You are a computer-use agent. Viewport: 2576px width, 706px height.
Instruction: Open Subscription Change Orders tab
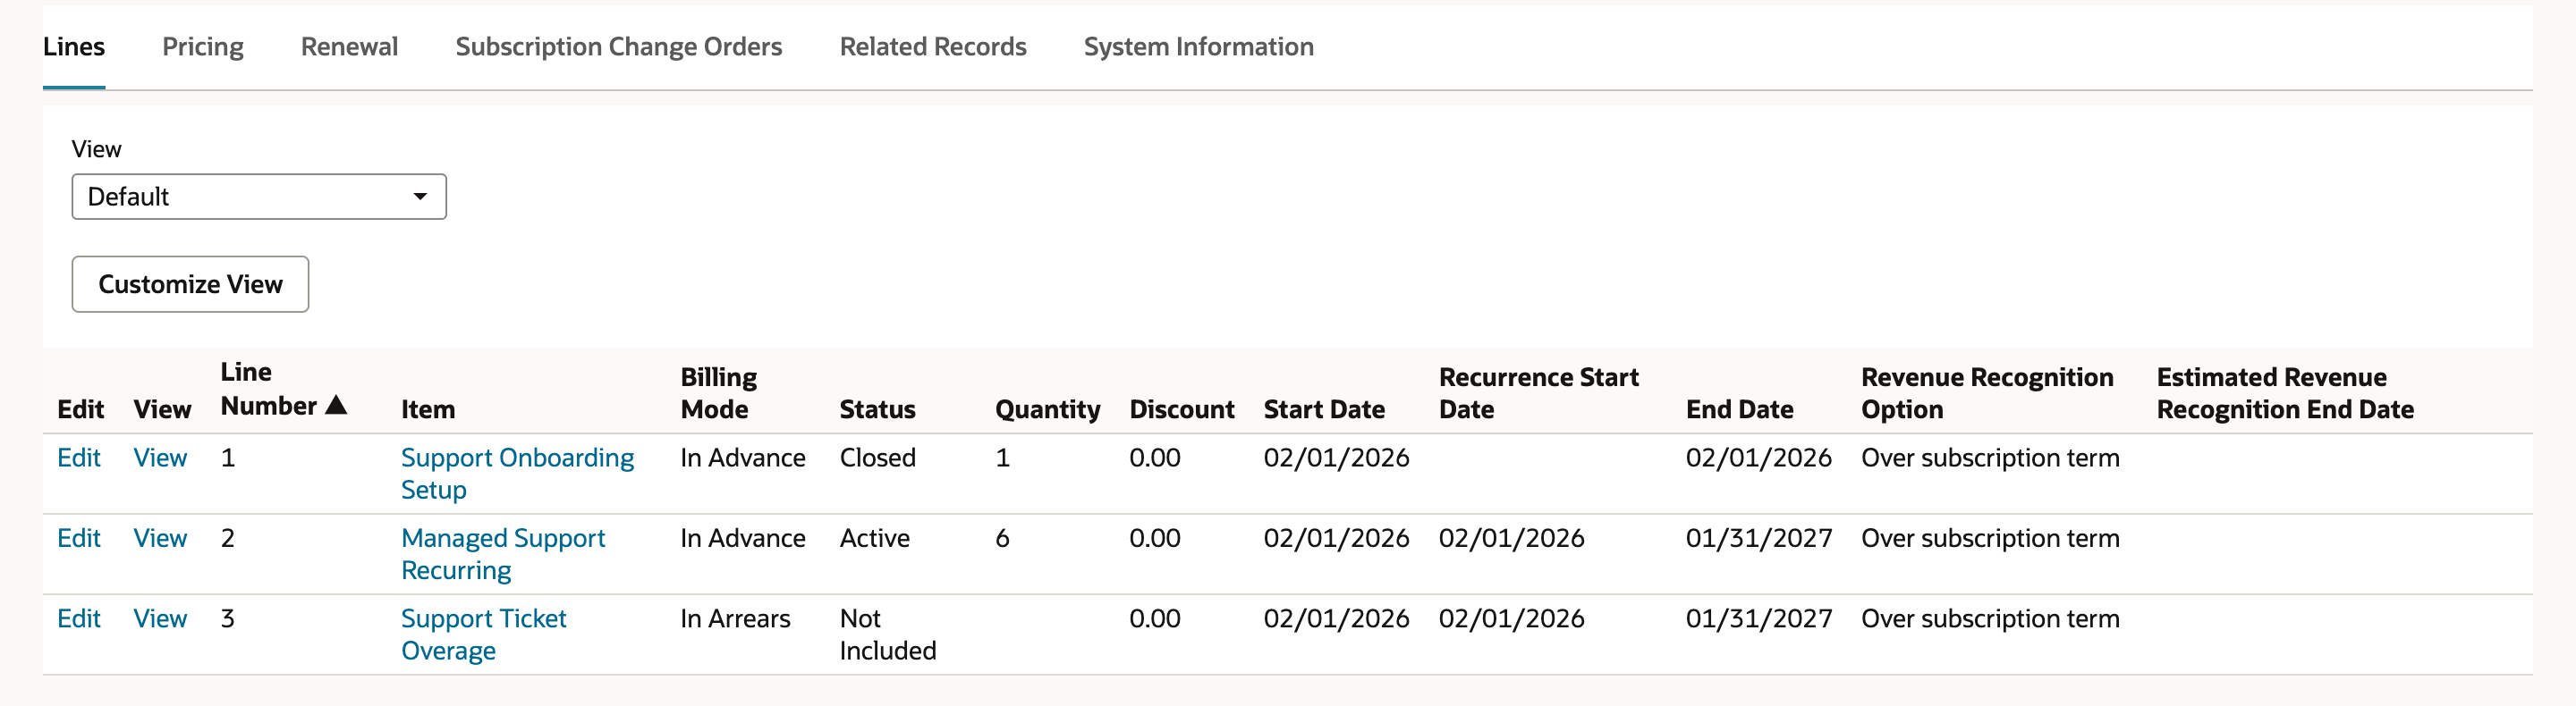619,47
